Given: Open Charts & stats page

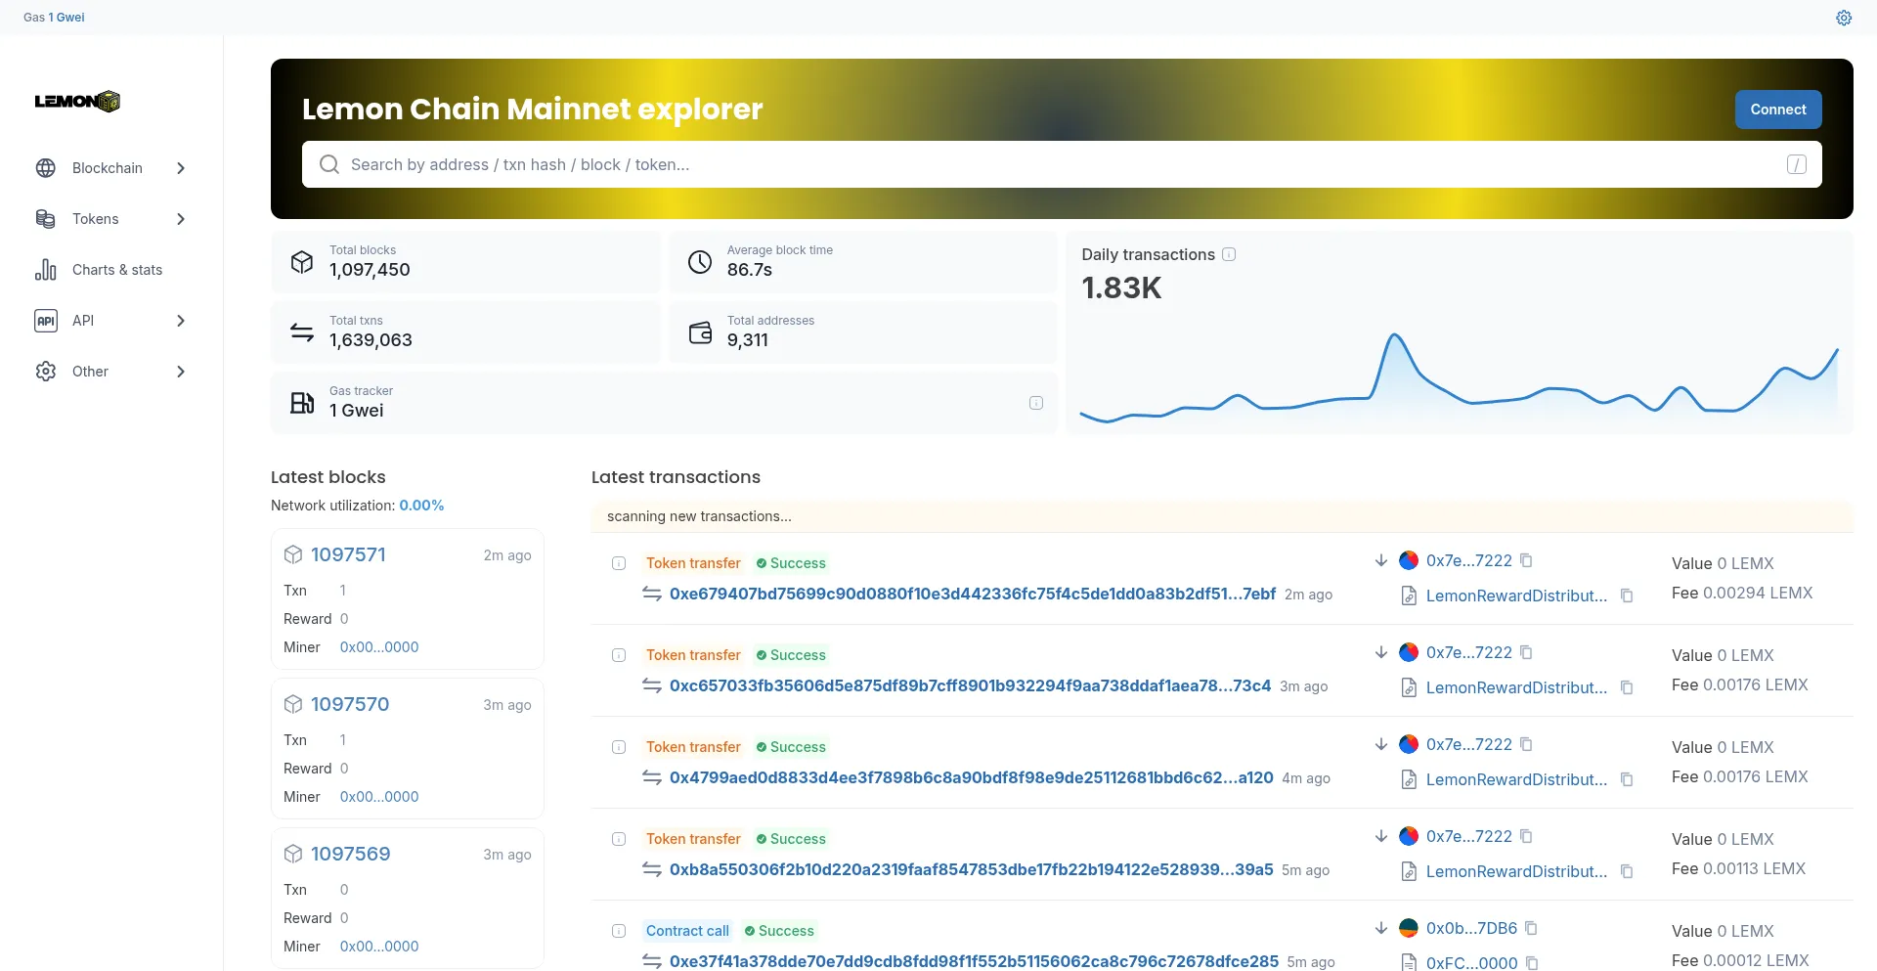Looking at the screenshot, I should coord(111,270).
